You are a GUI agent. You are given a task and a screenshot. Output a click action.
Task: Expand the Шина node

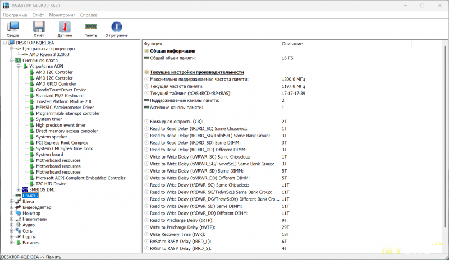(x=12, y=201)
